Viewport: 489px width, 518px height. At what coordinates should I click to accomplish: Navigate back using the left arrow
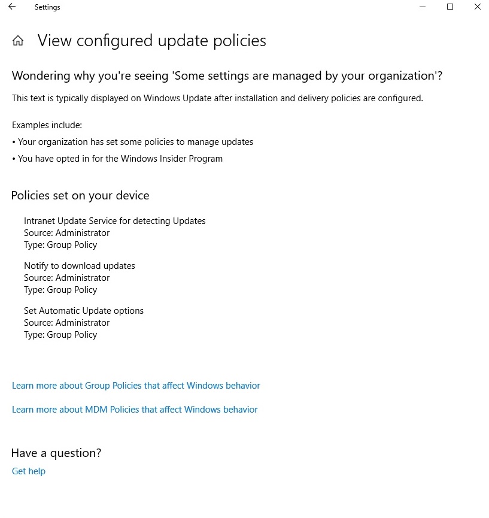pyautogui.click(x=11, y=7)
